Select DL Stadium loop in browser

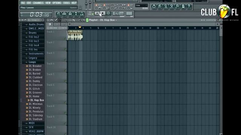35,119
